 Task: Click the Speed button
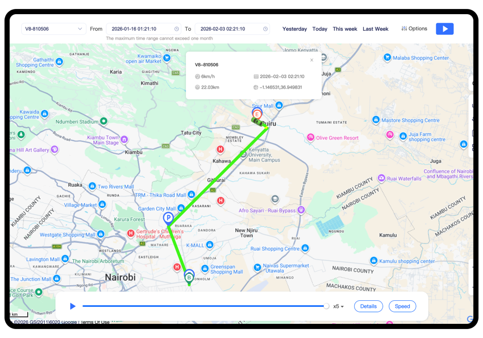402,306
